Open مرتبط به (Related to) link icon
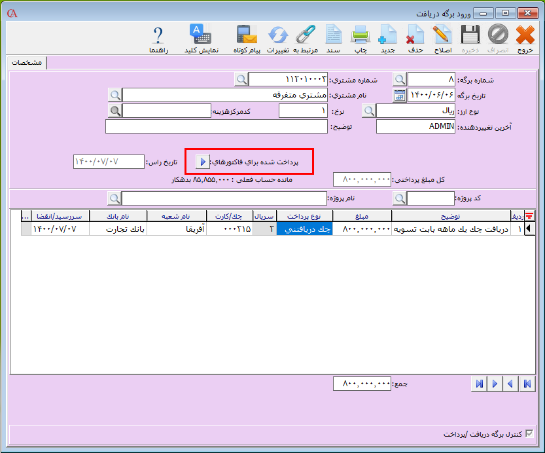The image size is (545, 453). (x=306, y=38)
